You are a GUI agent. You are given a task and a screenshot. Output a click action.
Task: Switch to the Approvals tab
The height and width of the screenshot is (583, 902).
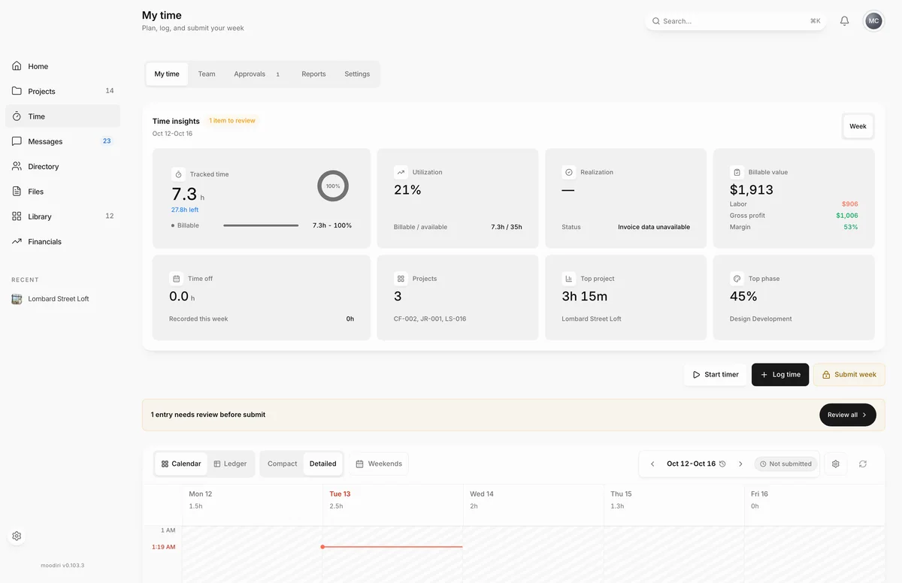tap(257, 74)
